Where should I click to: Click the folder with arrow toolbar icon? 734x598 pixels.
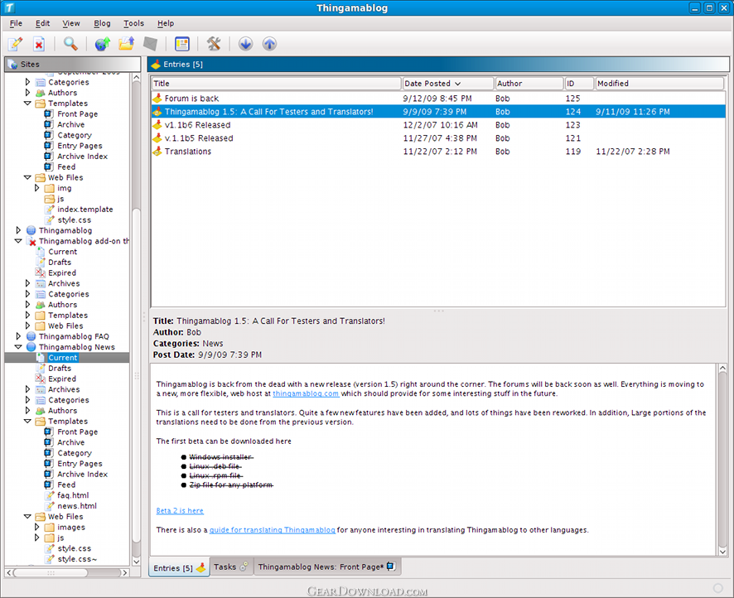tap(127, 44)
